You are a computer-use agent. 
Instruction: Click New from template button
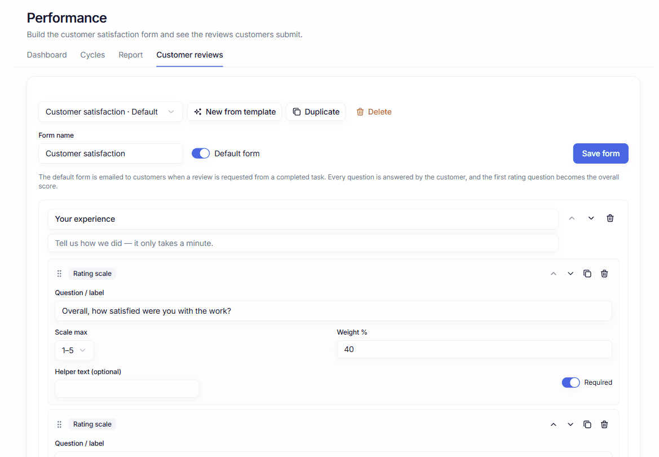[235, 112]
